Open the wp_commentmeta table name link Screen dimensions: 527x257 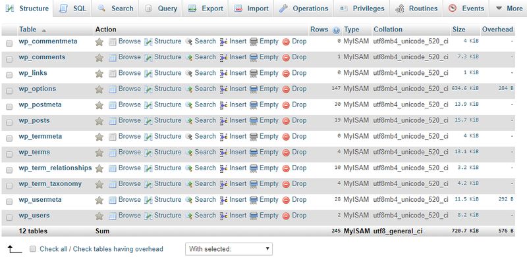click(48, 41)
